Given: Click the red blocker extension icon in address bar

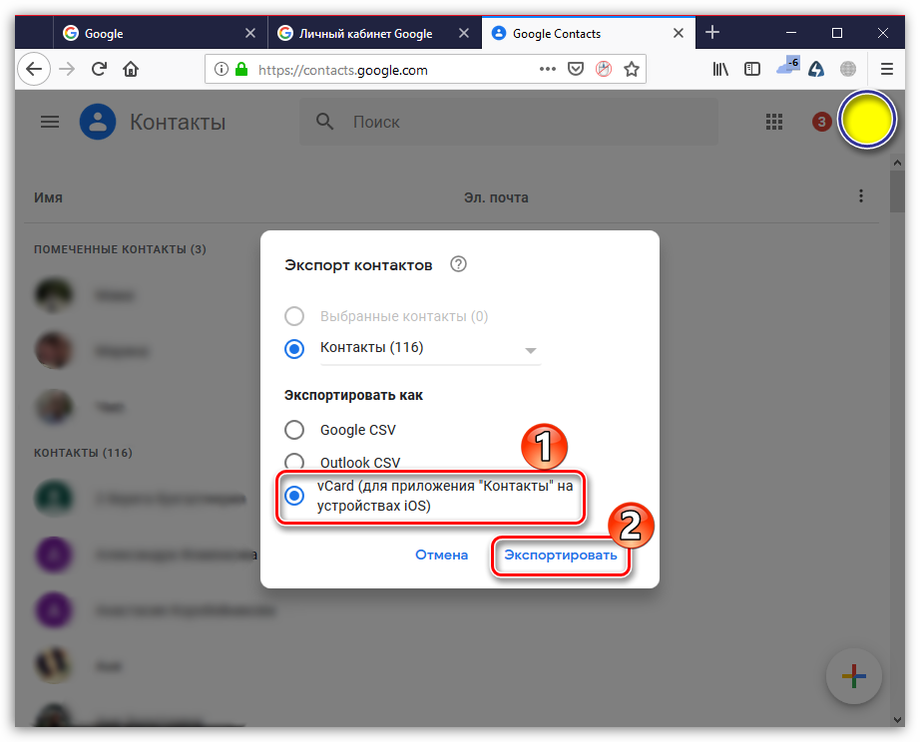Looking at the screenshot, I should click(604, 69).
